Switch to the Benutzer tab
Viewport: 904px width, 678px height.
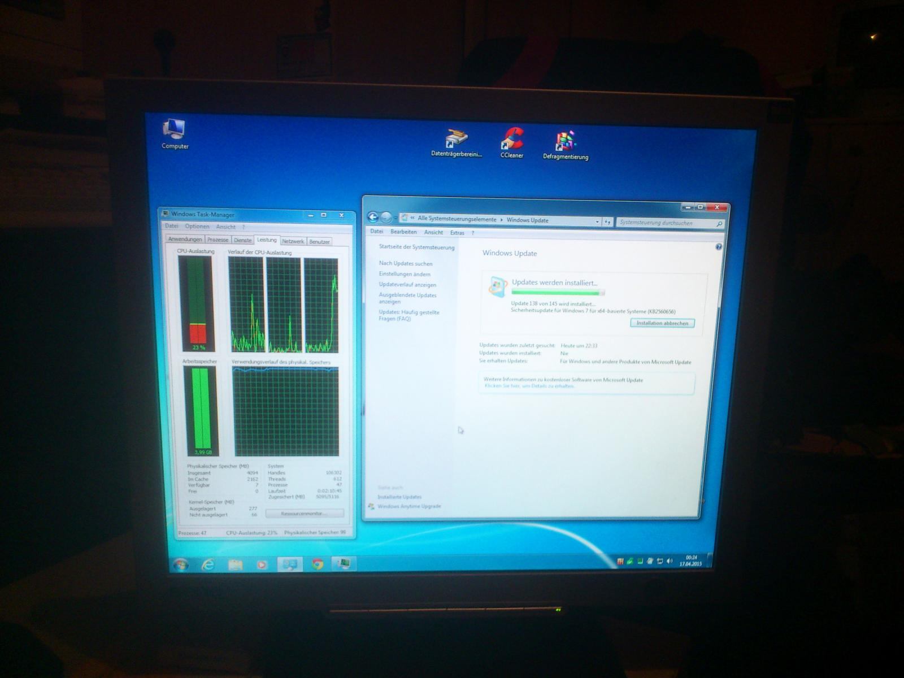click(319, 242)
